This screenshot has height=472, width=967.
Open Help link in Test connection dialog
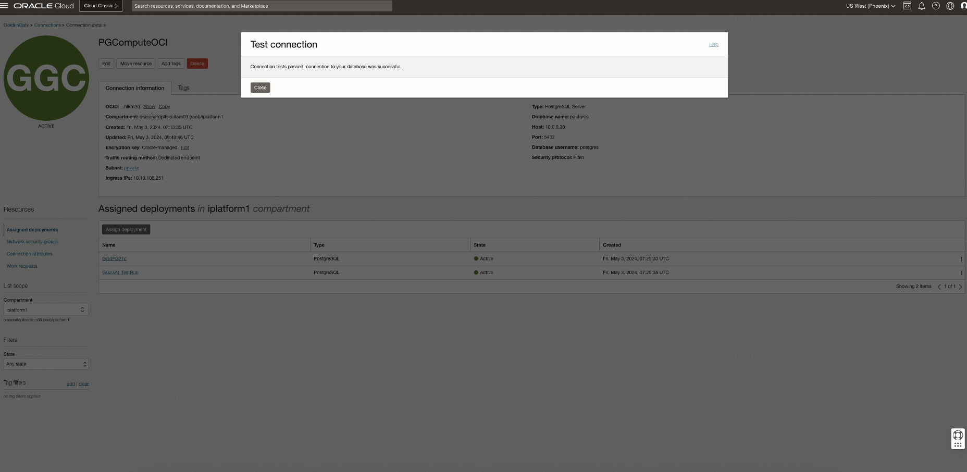coord(714,44)
